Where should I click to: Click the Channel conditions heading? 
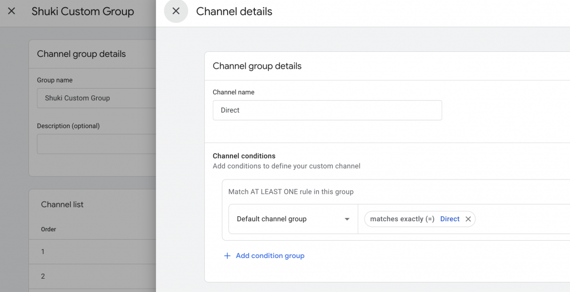(x=244, y=156)
